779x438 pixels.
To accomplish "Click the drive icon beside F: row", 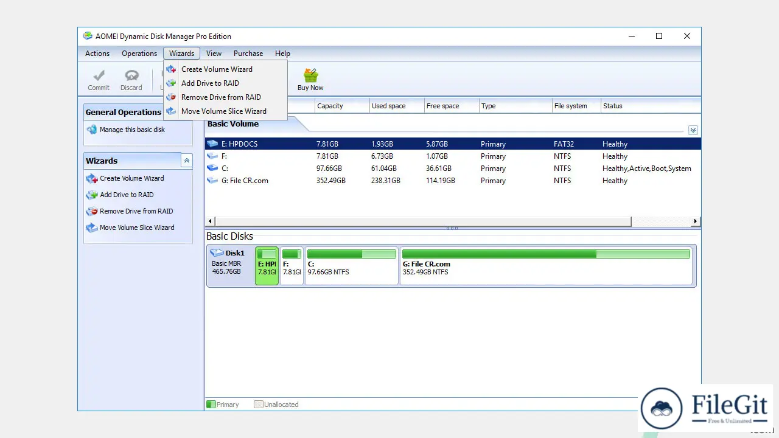I will [x=212, y=156].
